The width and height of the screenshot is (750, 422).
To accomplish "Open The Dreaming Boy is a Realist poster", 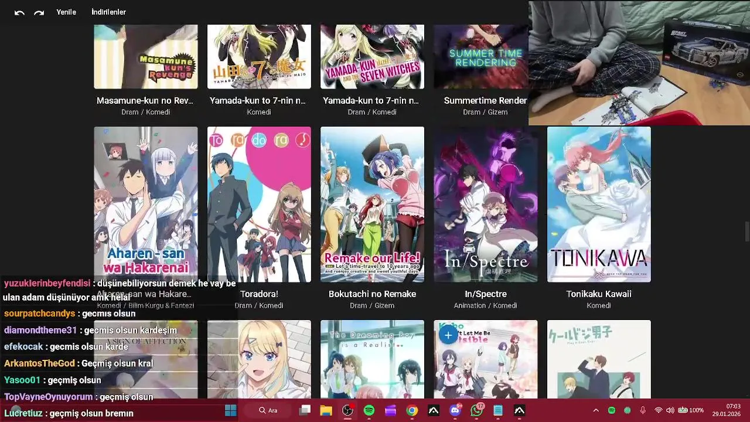I will tap(372, 359).
